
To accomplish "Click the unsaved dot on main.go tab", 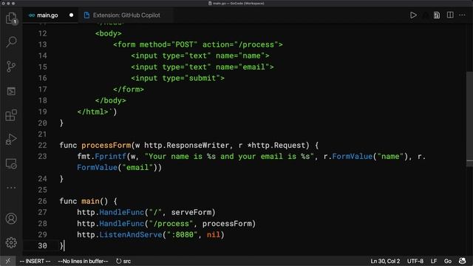I will (71, 15).
